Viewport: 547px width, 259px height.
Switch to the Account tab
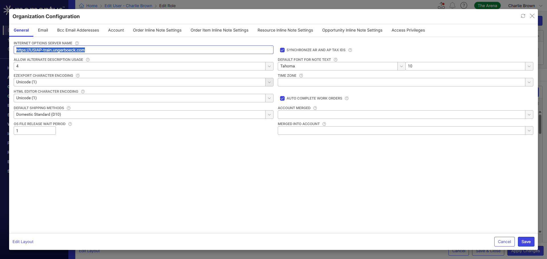click(x=116, y=30)
